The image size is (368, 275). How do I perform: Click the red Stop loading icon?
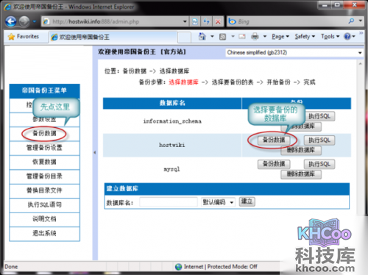pos(218,21)
